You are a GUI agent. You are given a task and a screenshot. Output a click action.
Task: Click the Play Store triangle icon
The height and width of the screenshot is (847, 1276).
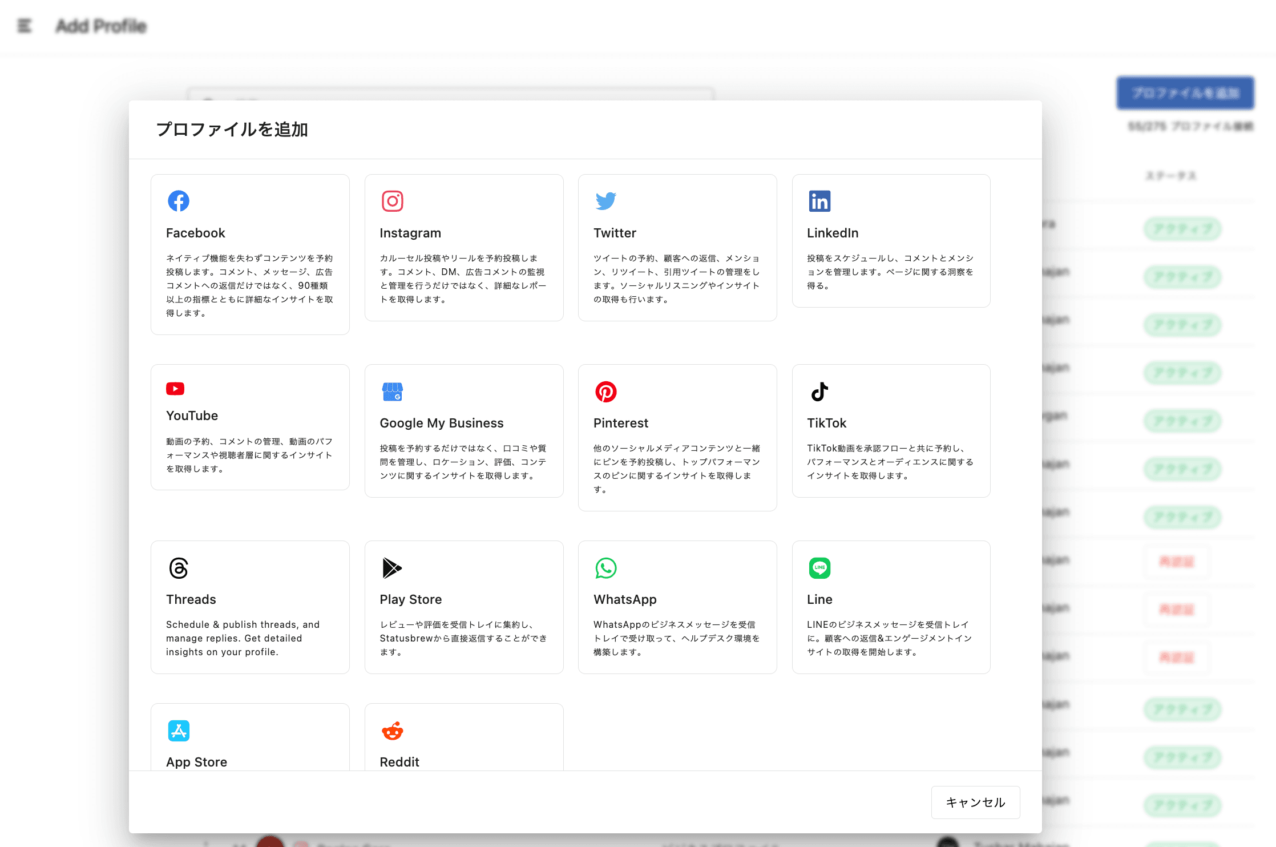392,568
